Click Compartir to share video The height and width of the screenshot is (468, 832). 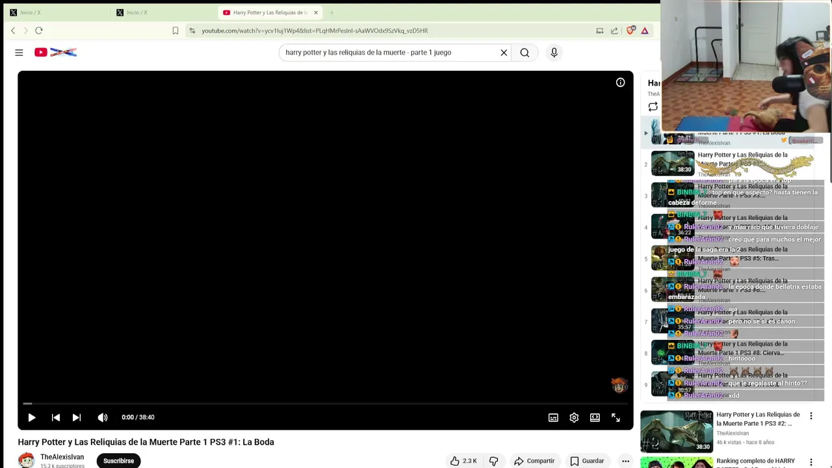point(534,461)
